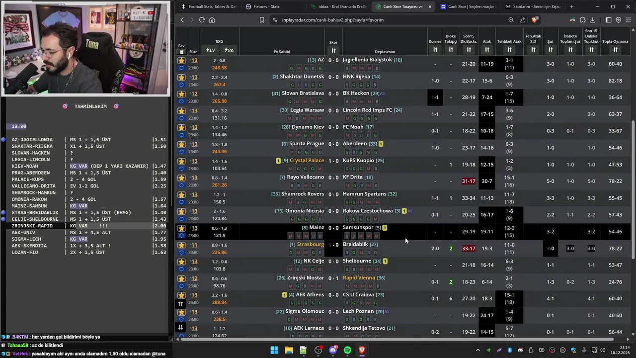636x358 pixels.
Task: Click the PR lightning filter button
Action: click(x=229, y=50)
